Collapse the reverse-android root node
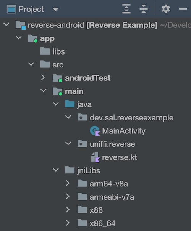The image size is (191, 231). (x=6, y=24)
